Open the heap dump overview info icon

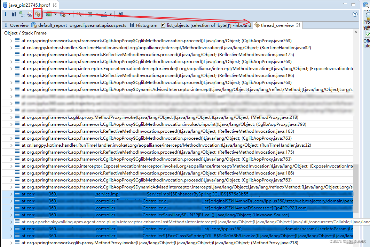tap(5, 14)
